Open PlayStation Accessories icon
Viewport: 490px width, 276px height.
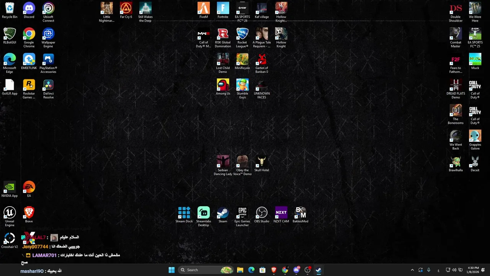(x=48, y=63)
